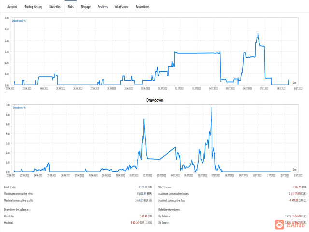Open the Statistics tab
This screenshot has width=309, height=232.
click(x=55, y=7)
